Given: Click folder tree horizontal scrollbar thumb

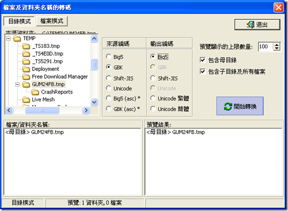Looking at the screenshot, I should 42,110.
